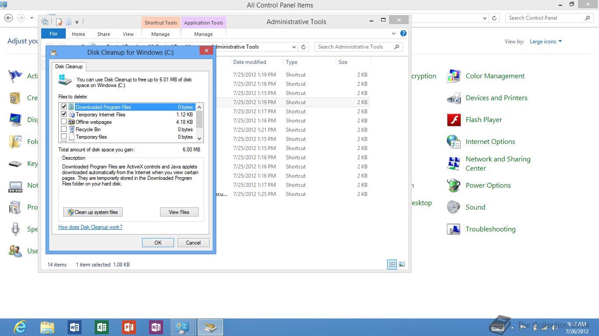Sort by the Type column header
The image size is (599, 336).
point(309,62)
